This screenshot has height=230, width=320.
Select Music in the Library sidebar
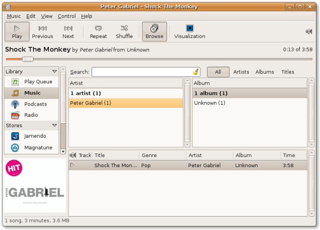(31, 93)
